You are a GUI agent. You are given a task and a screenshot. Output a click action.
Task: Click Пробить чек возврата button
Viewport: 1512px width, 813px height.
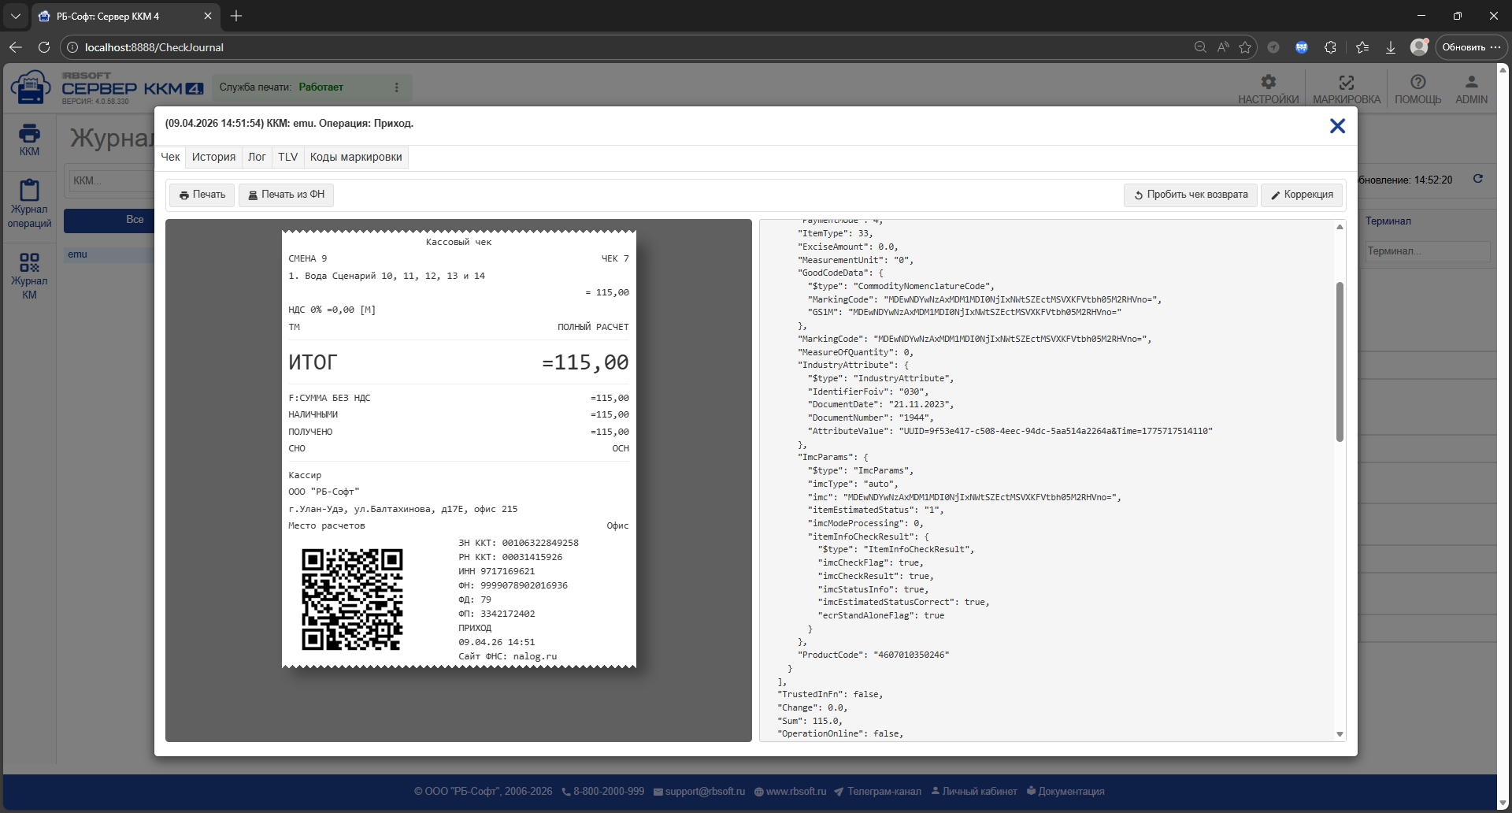(x=1190, y=195)
